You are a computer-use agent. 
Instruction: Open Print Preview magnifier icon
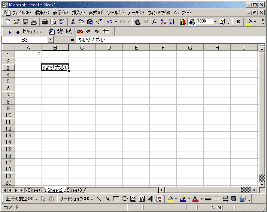coord(54,22)
